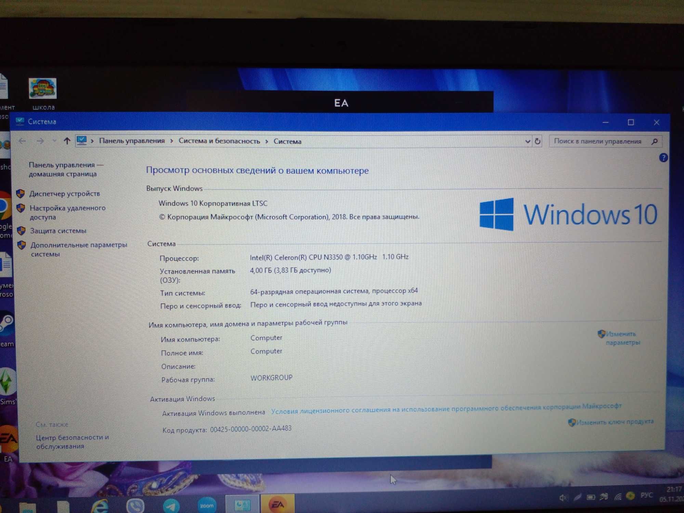Open Настройка удаленного доступа
684x513 pixels.
pyautogui.click(x=68, y=212)
